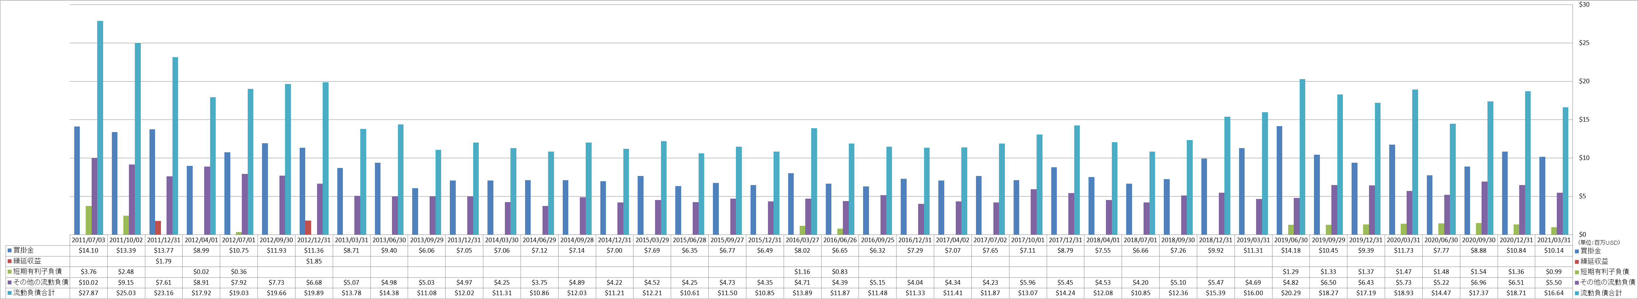Viewport: 1638px width, 299px height.
Task: Select the $2.48 short-term debt cell
Action: [126, 272]
